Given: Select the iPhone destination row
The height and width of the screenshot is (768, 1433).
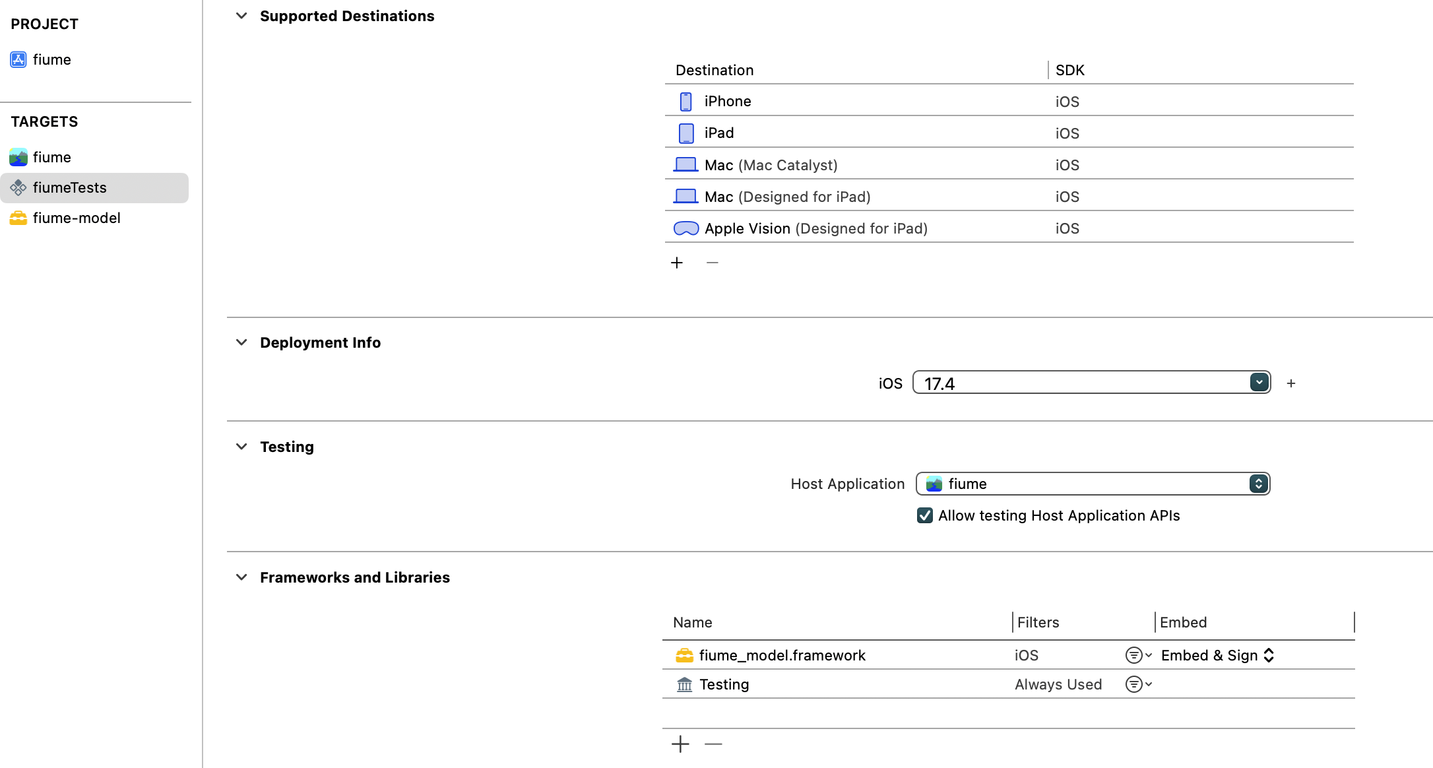Looking at the screenshot, I should click(1009, 101).
